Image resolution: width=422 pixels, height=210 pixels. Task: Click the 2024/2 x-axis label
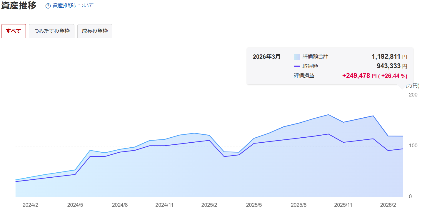(x=30, y=205)
